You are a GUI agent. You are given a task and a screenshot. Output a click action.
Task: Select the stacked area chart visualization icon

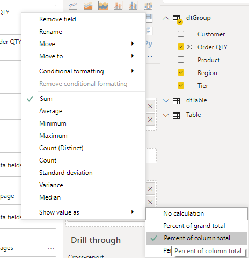click(103, 5)
